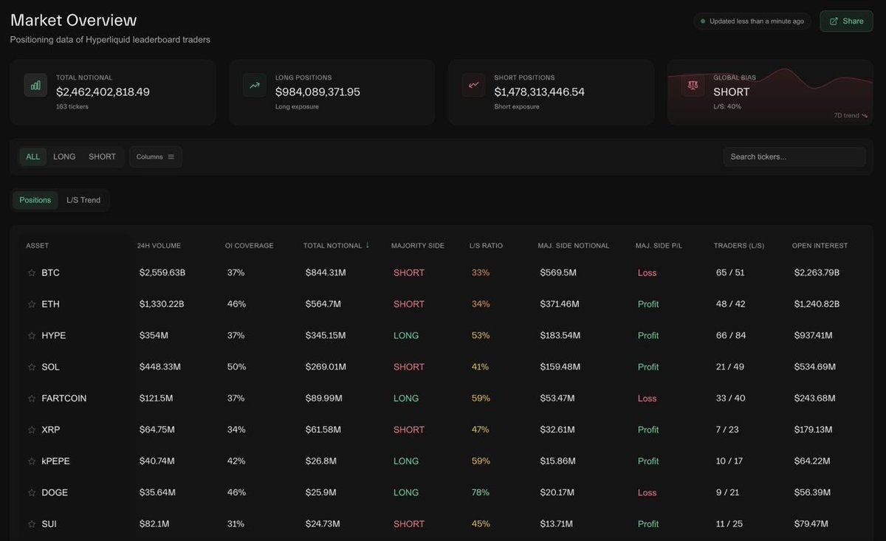Sort by OPEN INTEREST column header

coord(820,246)
